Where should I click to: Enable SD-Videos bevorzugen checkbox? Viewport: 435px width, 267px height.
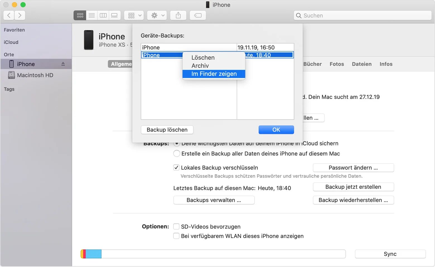coord(176,227)
